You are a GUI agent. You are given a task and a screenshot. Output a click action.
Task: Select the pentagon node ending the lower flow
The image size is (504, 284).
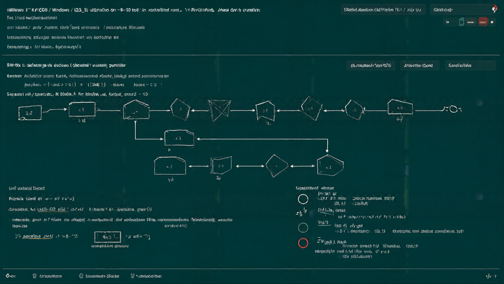(x=330, y=166)
